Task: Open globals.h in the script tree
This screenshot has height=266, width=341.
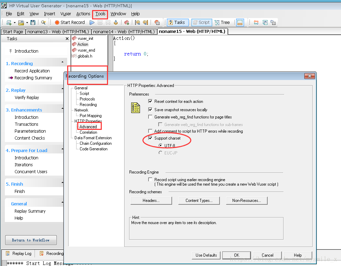Action: (85, 56)
